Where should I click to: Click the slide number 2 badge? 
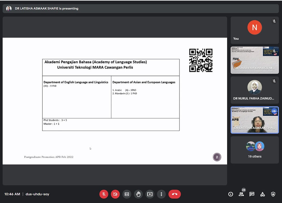click(217, 157)
